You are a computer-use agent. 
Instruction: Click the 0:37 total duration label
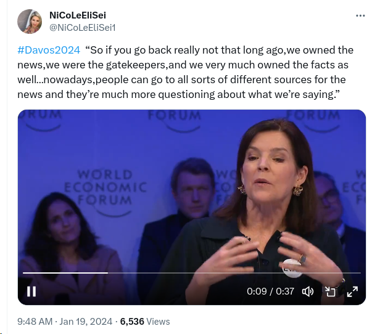coord(284,291)
